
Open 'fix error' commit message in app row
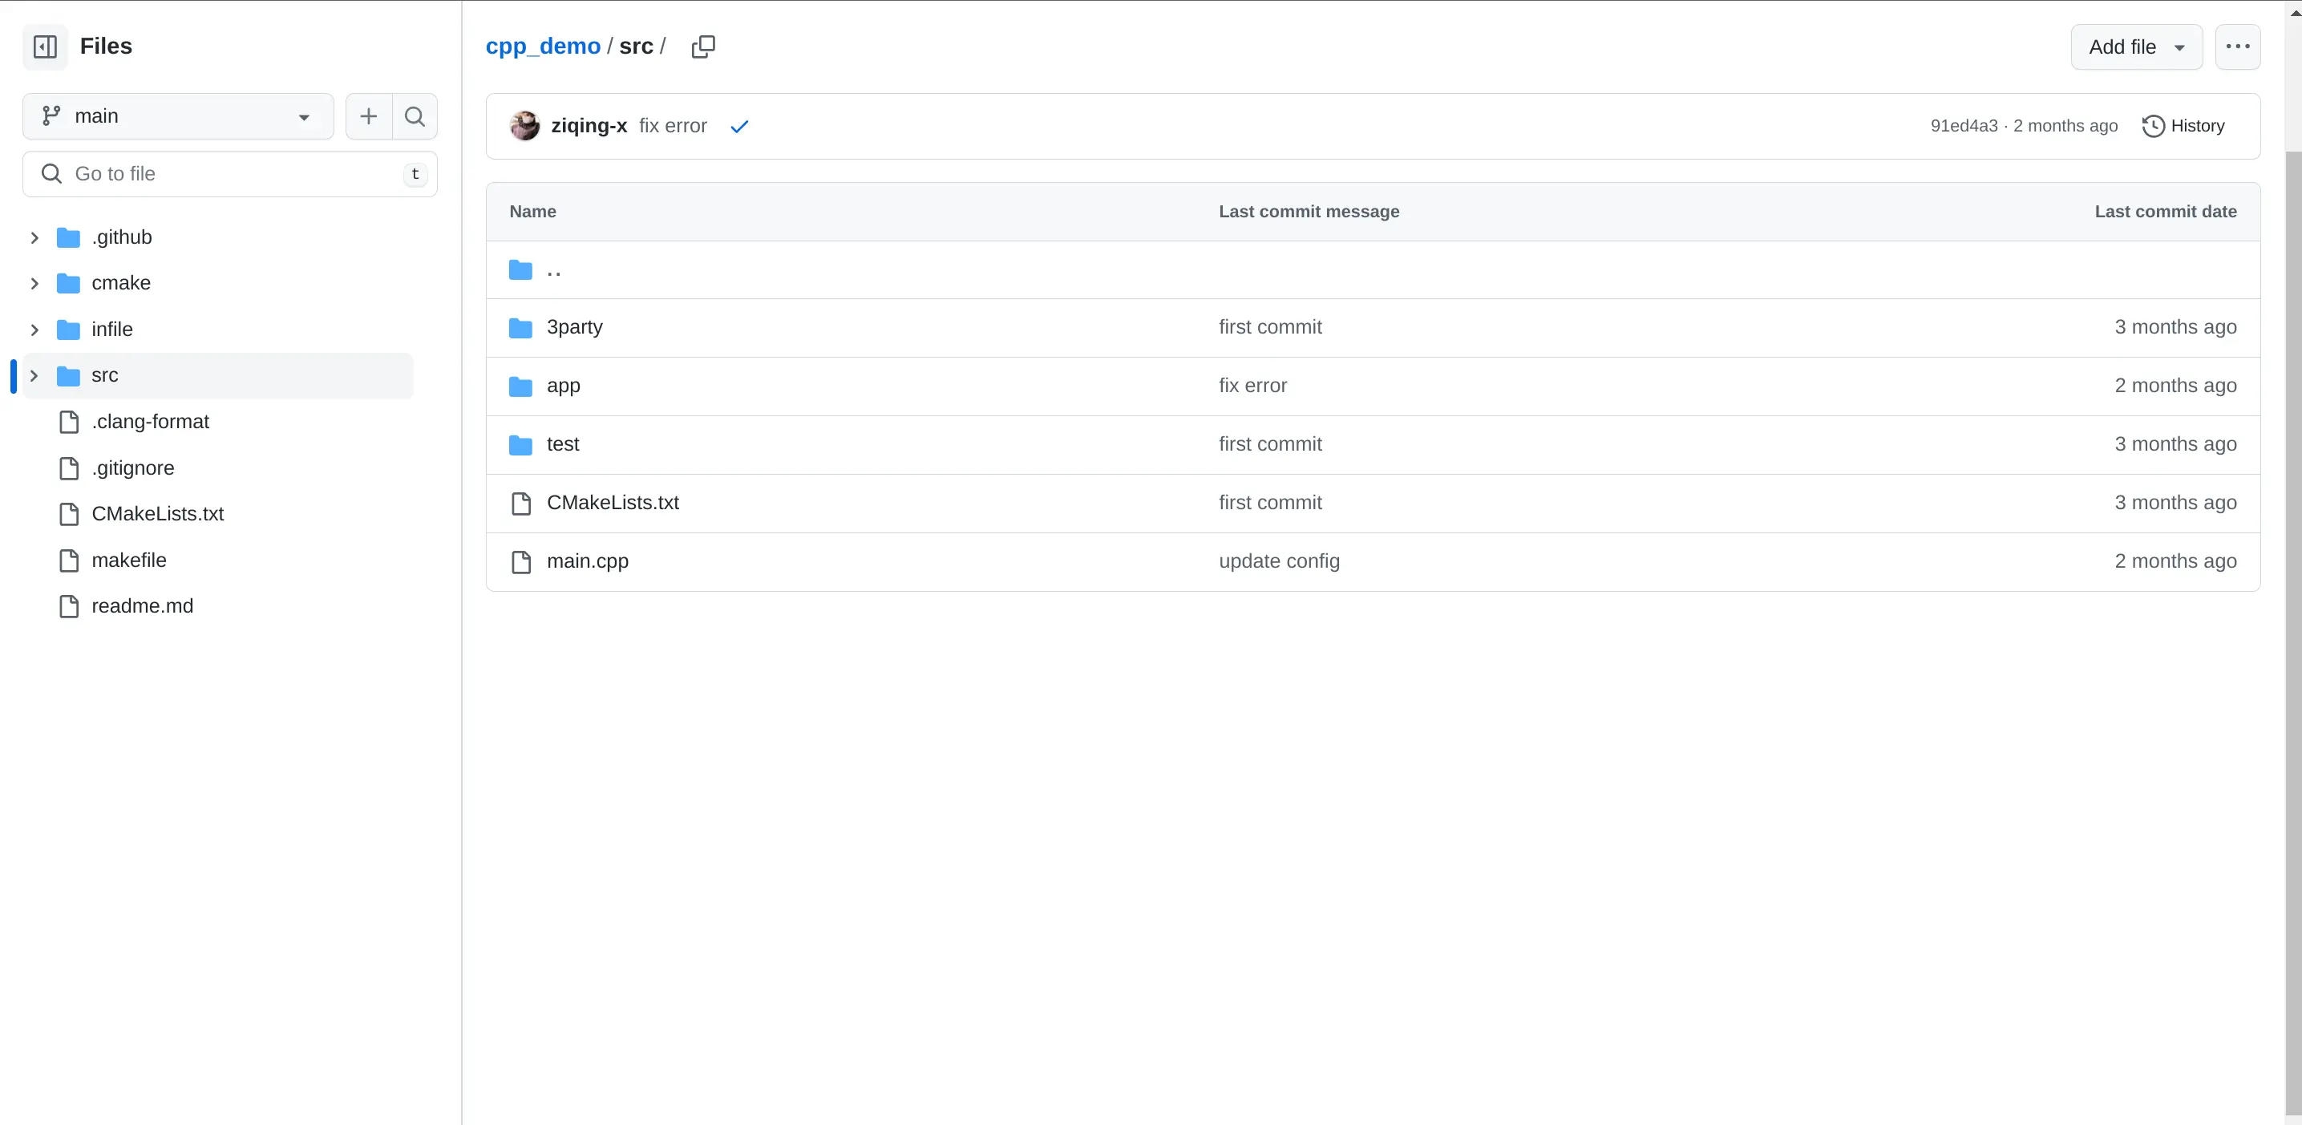tap(1253, 386)
